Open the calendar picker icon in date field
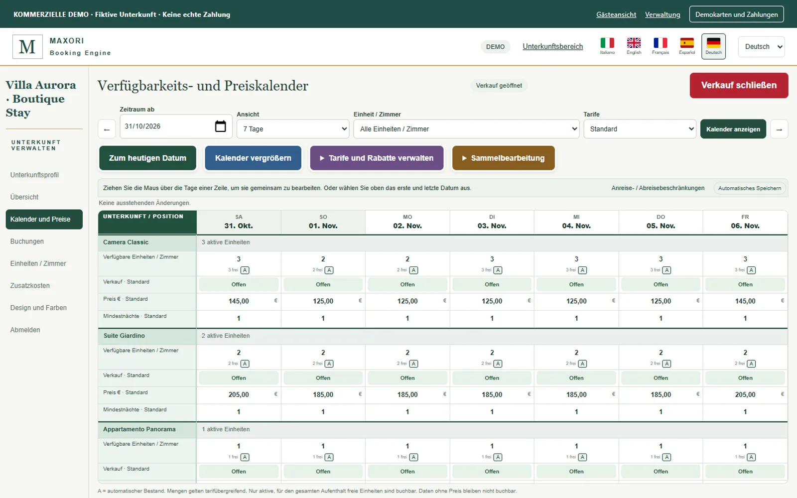This screenshot has height=498, width=797. [220, 126]
